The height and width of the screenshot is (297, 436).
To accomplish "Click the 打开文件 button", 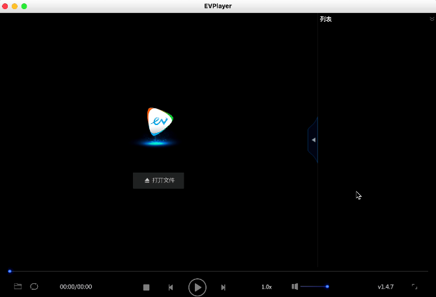I will (x=158, y=180).
